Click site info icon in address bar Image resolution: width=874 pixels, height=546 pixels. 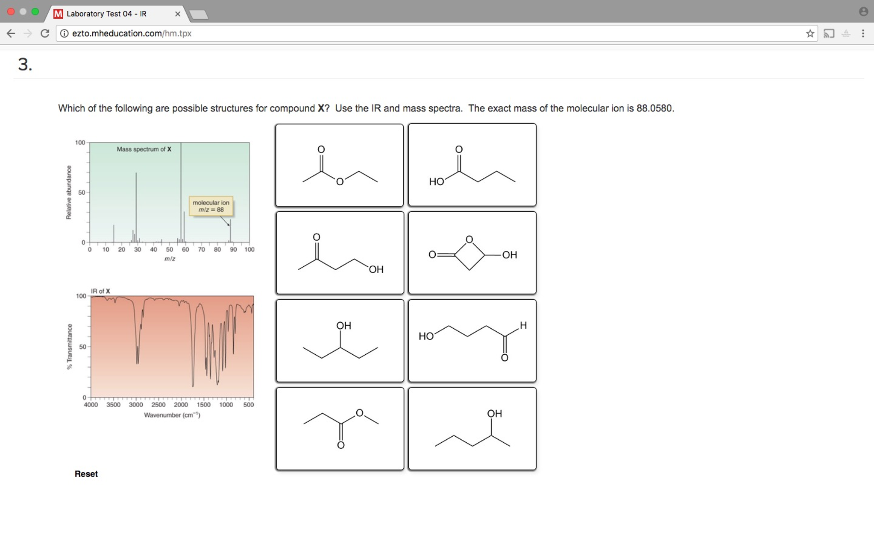(x=64, y=33)
